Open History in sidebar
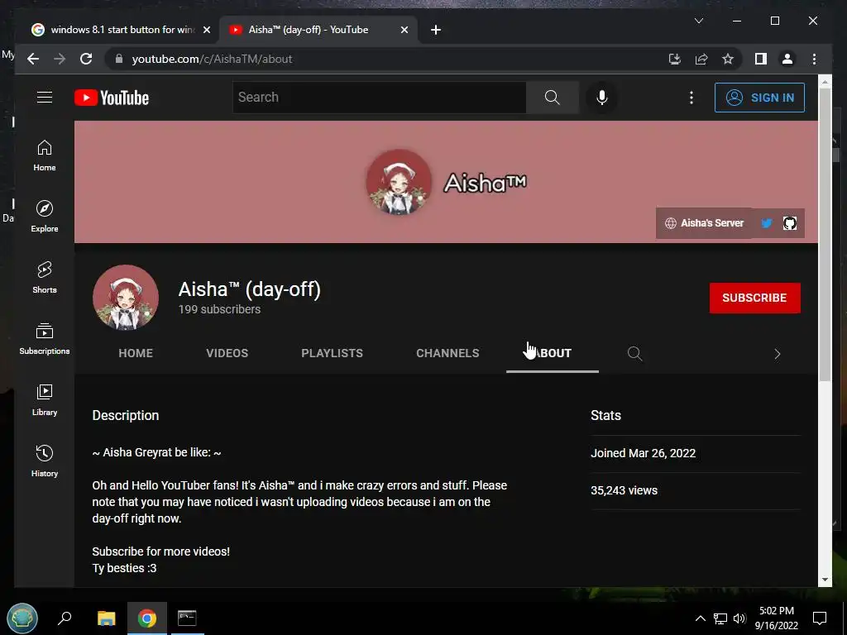847x635 pixels. (x=45, y=461)
